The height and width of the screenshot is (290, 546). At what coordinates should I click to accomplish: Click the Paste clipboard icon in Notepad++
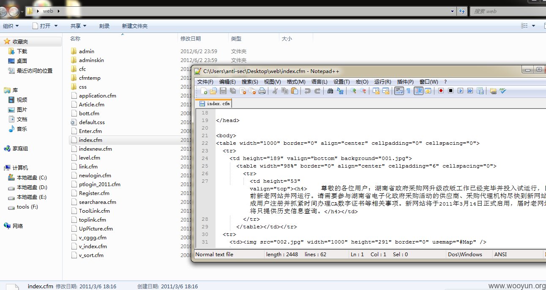click(295, 91)
